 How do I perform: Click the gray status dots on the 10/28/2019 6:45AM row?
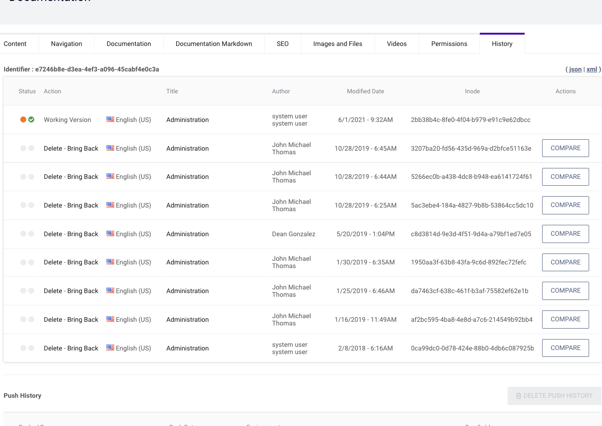pos(27,148)
